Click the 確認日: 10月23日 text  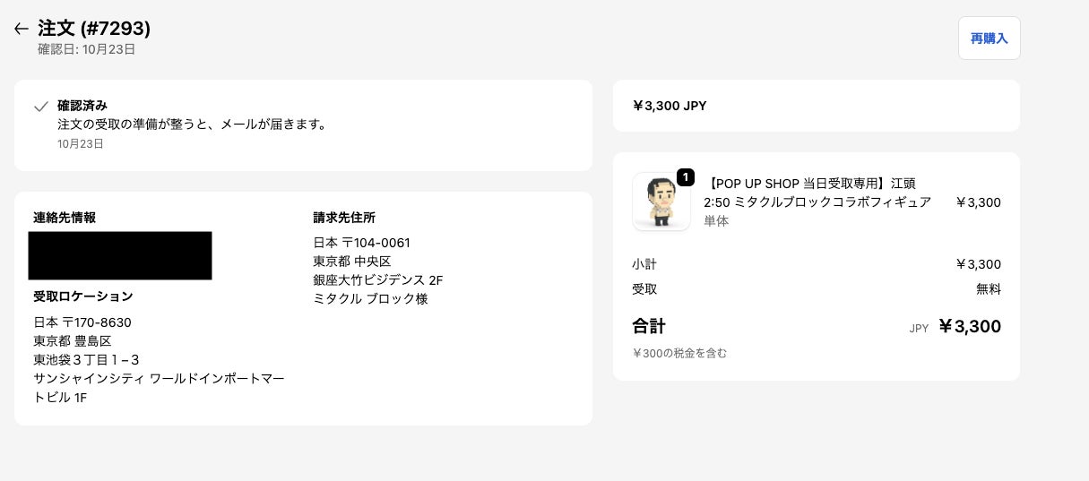point(86,49)
